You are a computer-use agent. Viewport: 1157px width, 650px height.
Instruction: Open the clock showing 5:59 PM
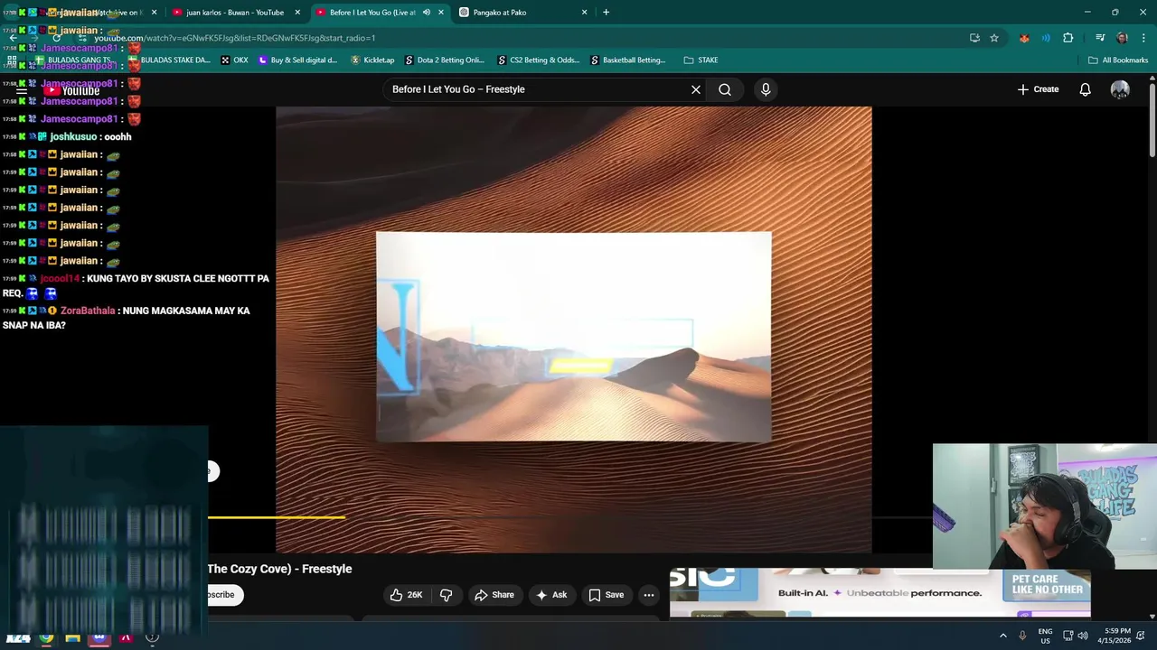(1116, 636)
